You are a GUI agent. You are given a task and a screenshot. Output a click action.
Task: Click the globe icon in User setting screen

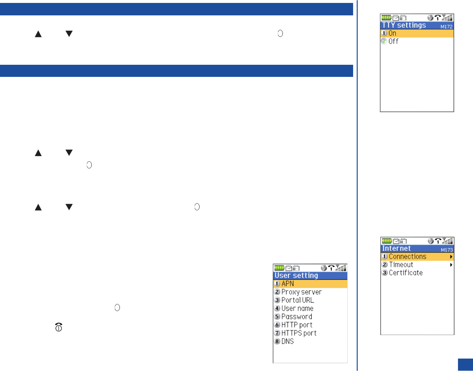(x=324, y=268)
